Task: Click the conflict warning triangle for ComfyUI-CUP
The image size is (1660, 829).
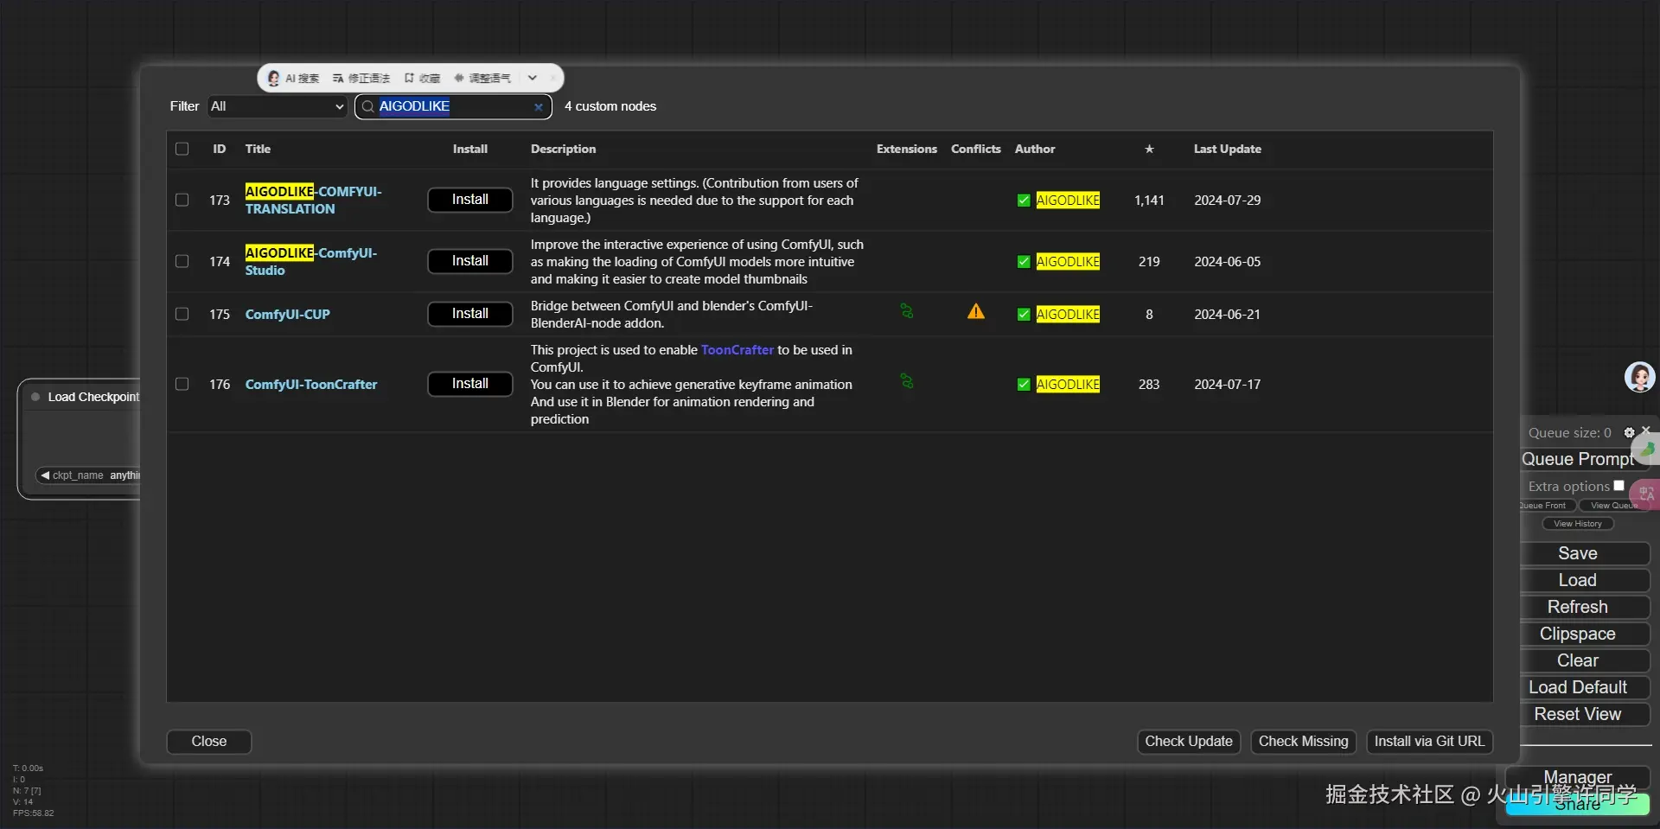Action: coord(976,311)
